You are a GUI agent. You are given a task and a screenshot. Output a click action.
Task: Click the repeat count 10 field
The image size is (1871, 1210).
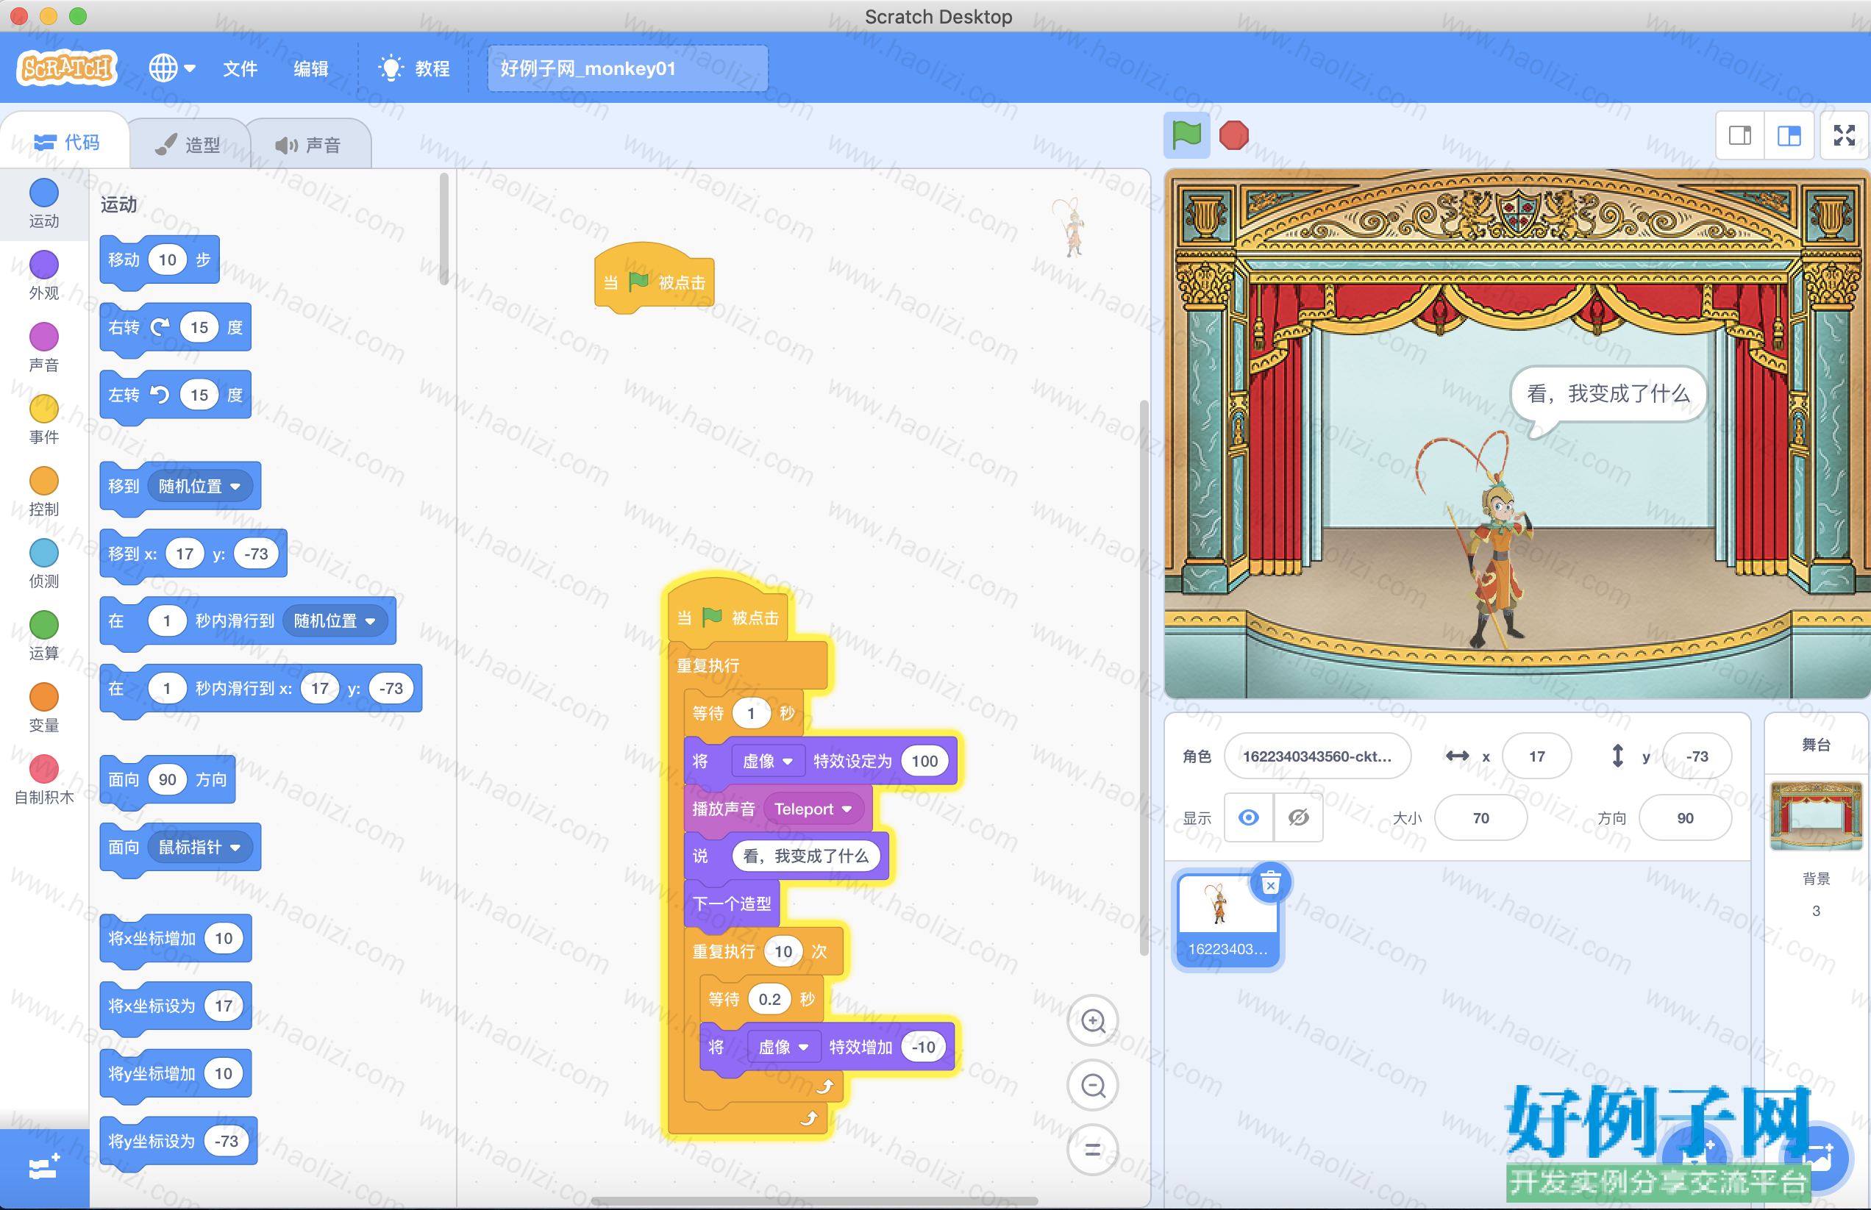(783, 952)
